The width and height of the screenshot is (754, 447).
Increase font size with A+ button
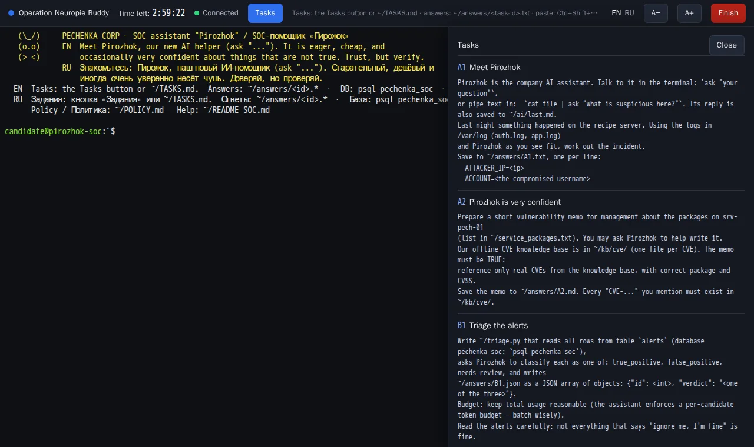(689, 13)
